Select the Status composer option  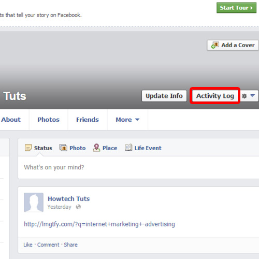coord(38,148)
